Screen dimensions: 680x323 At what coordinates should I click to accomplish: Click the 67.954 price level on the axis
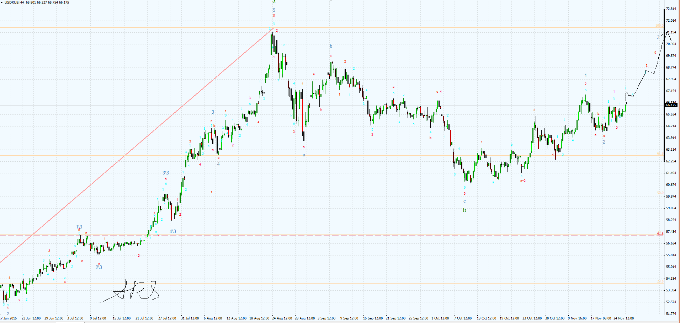(x=671, y=79)
